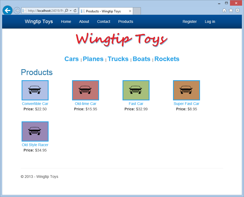Viewport: 244px width, 197px height.
Task: Browse the Cars category
Action: pyautogui.click(x=71, y=59)
